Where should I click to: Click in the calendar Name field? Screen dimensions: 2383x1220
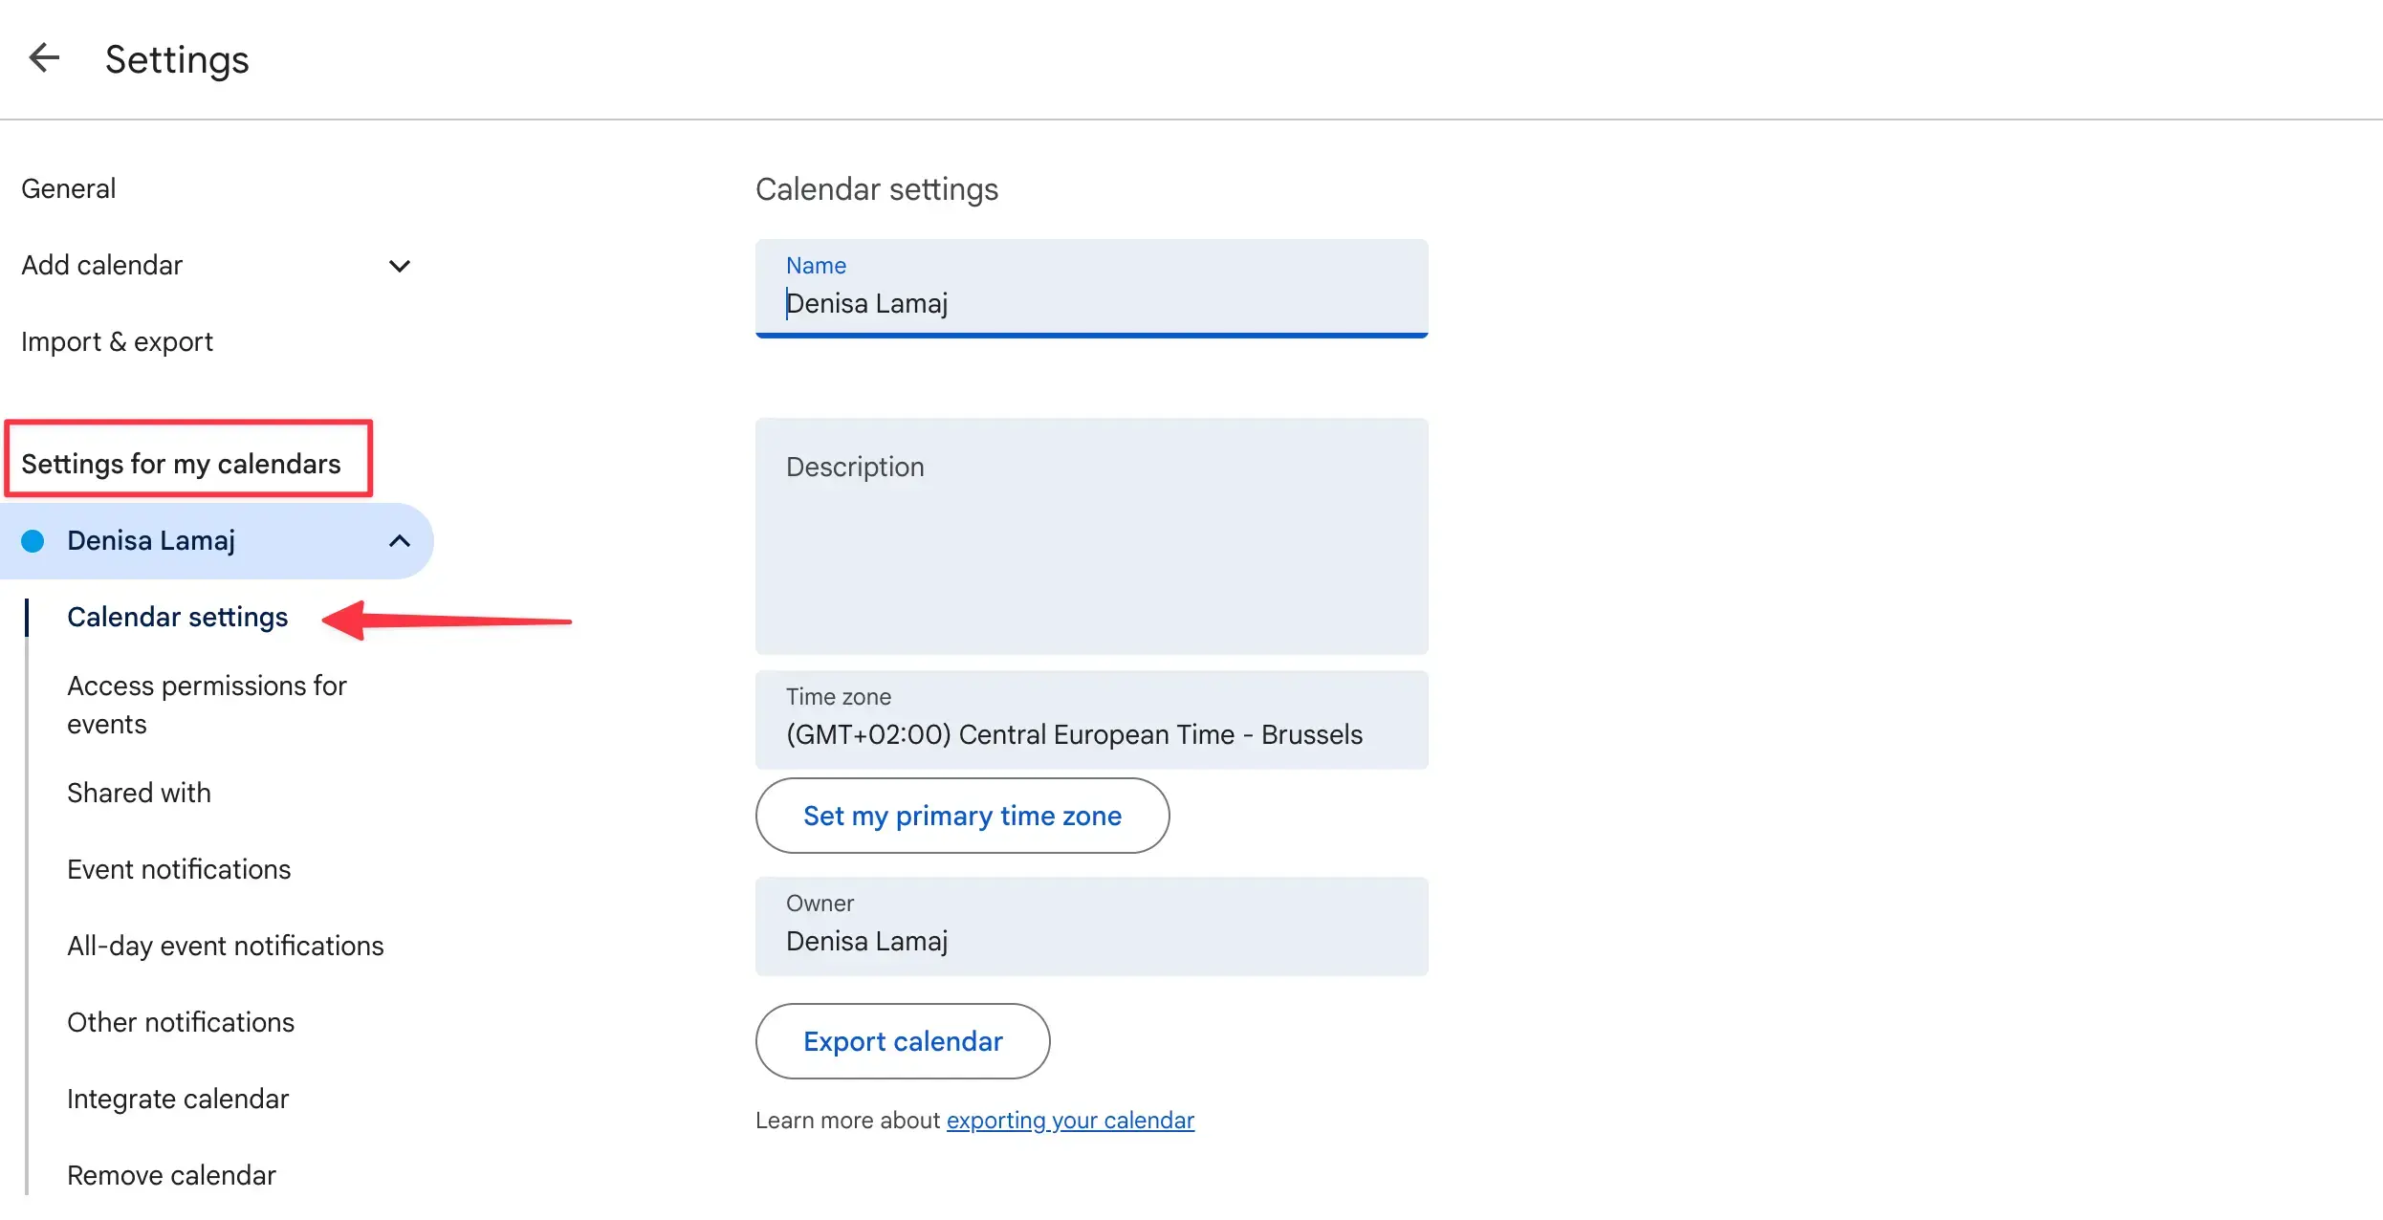[x=1090, y=303]
